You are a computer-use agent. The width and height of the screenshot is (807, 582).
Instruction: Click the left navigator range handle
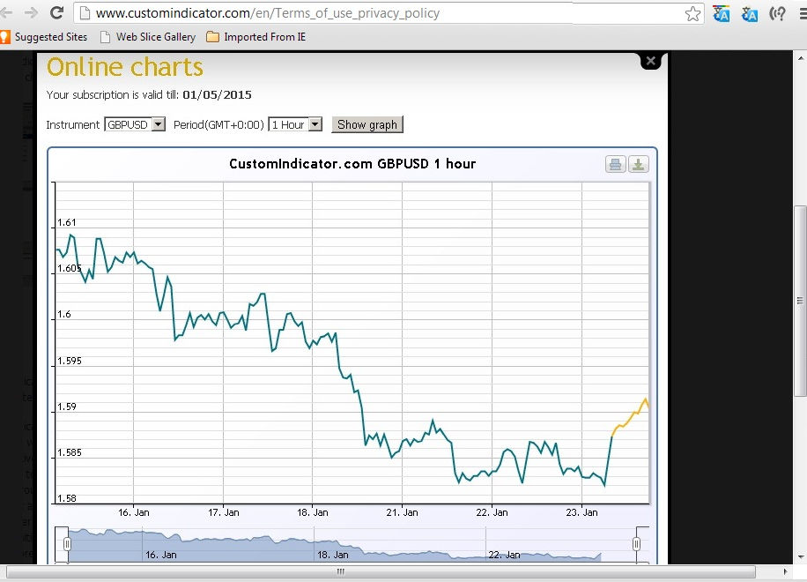click(x=67, y=544)
